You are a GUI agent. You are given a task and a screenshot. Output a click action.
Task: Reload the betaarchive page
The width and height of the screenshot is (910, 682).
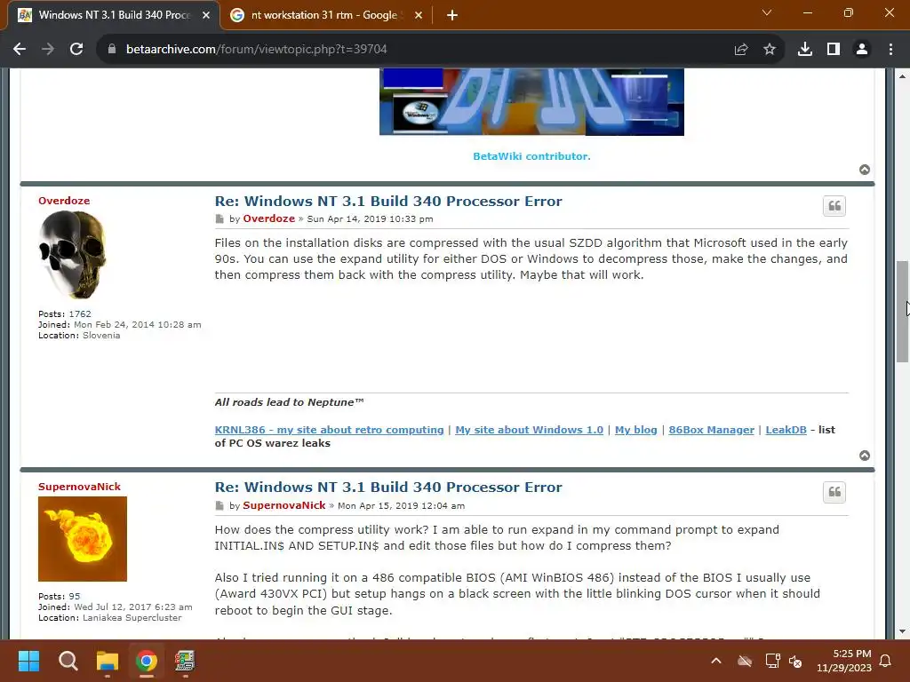tap(76, 50)
